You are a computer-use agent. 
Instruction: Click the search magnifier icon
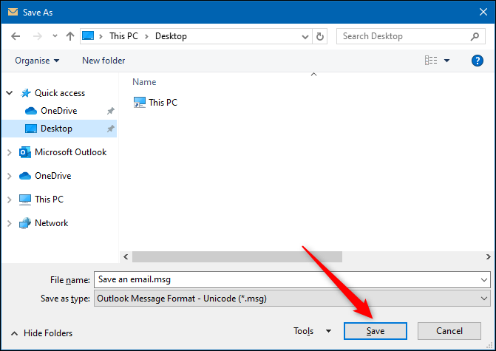475,37
